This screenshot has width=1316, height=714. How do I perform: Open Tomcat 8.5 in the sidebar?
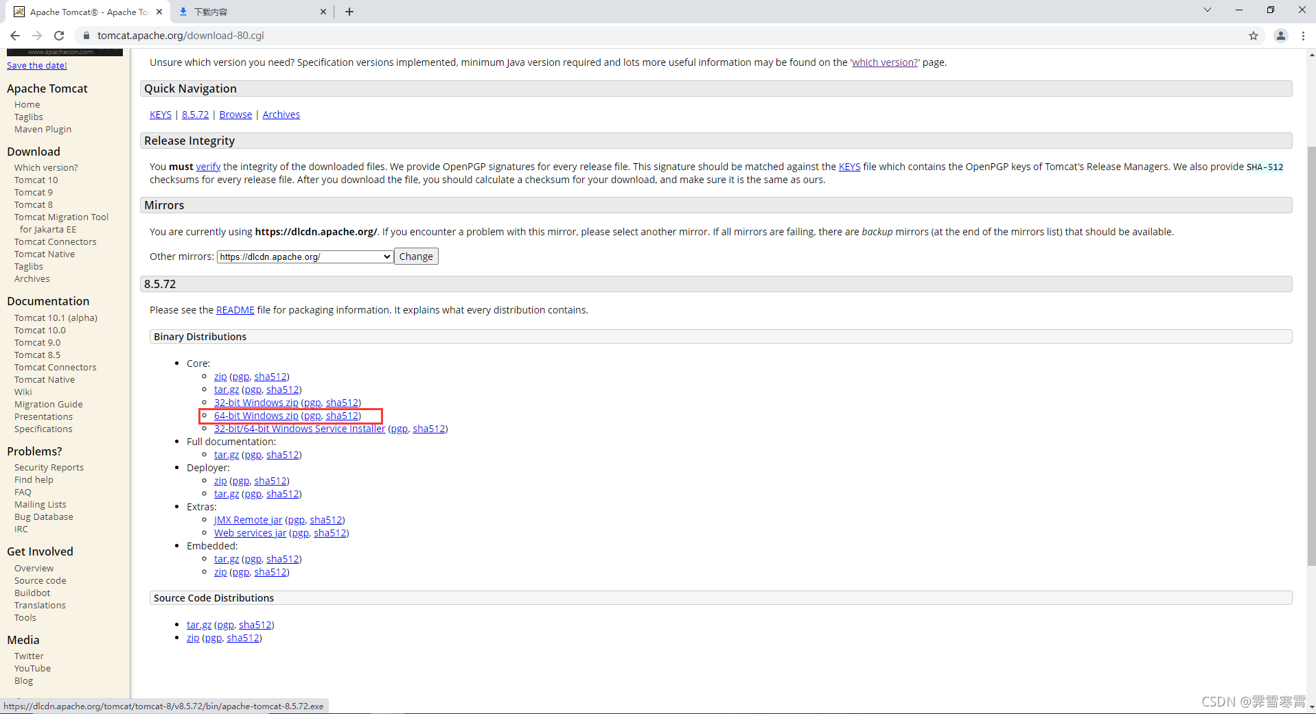tap(37, 355)
